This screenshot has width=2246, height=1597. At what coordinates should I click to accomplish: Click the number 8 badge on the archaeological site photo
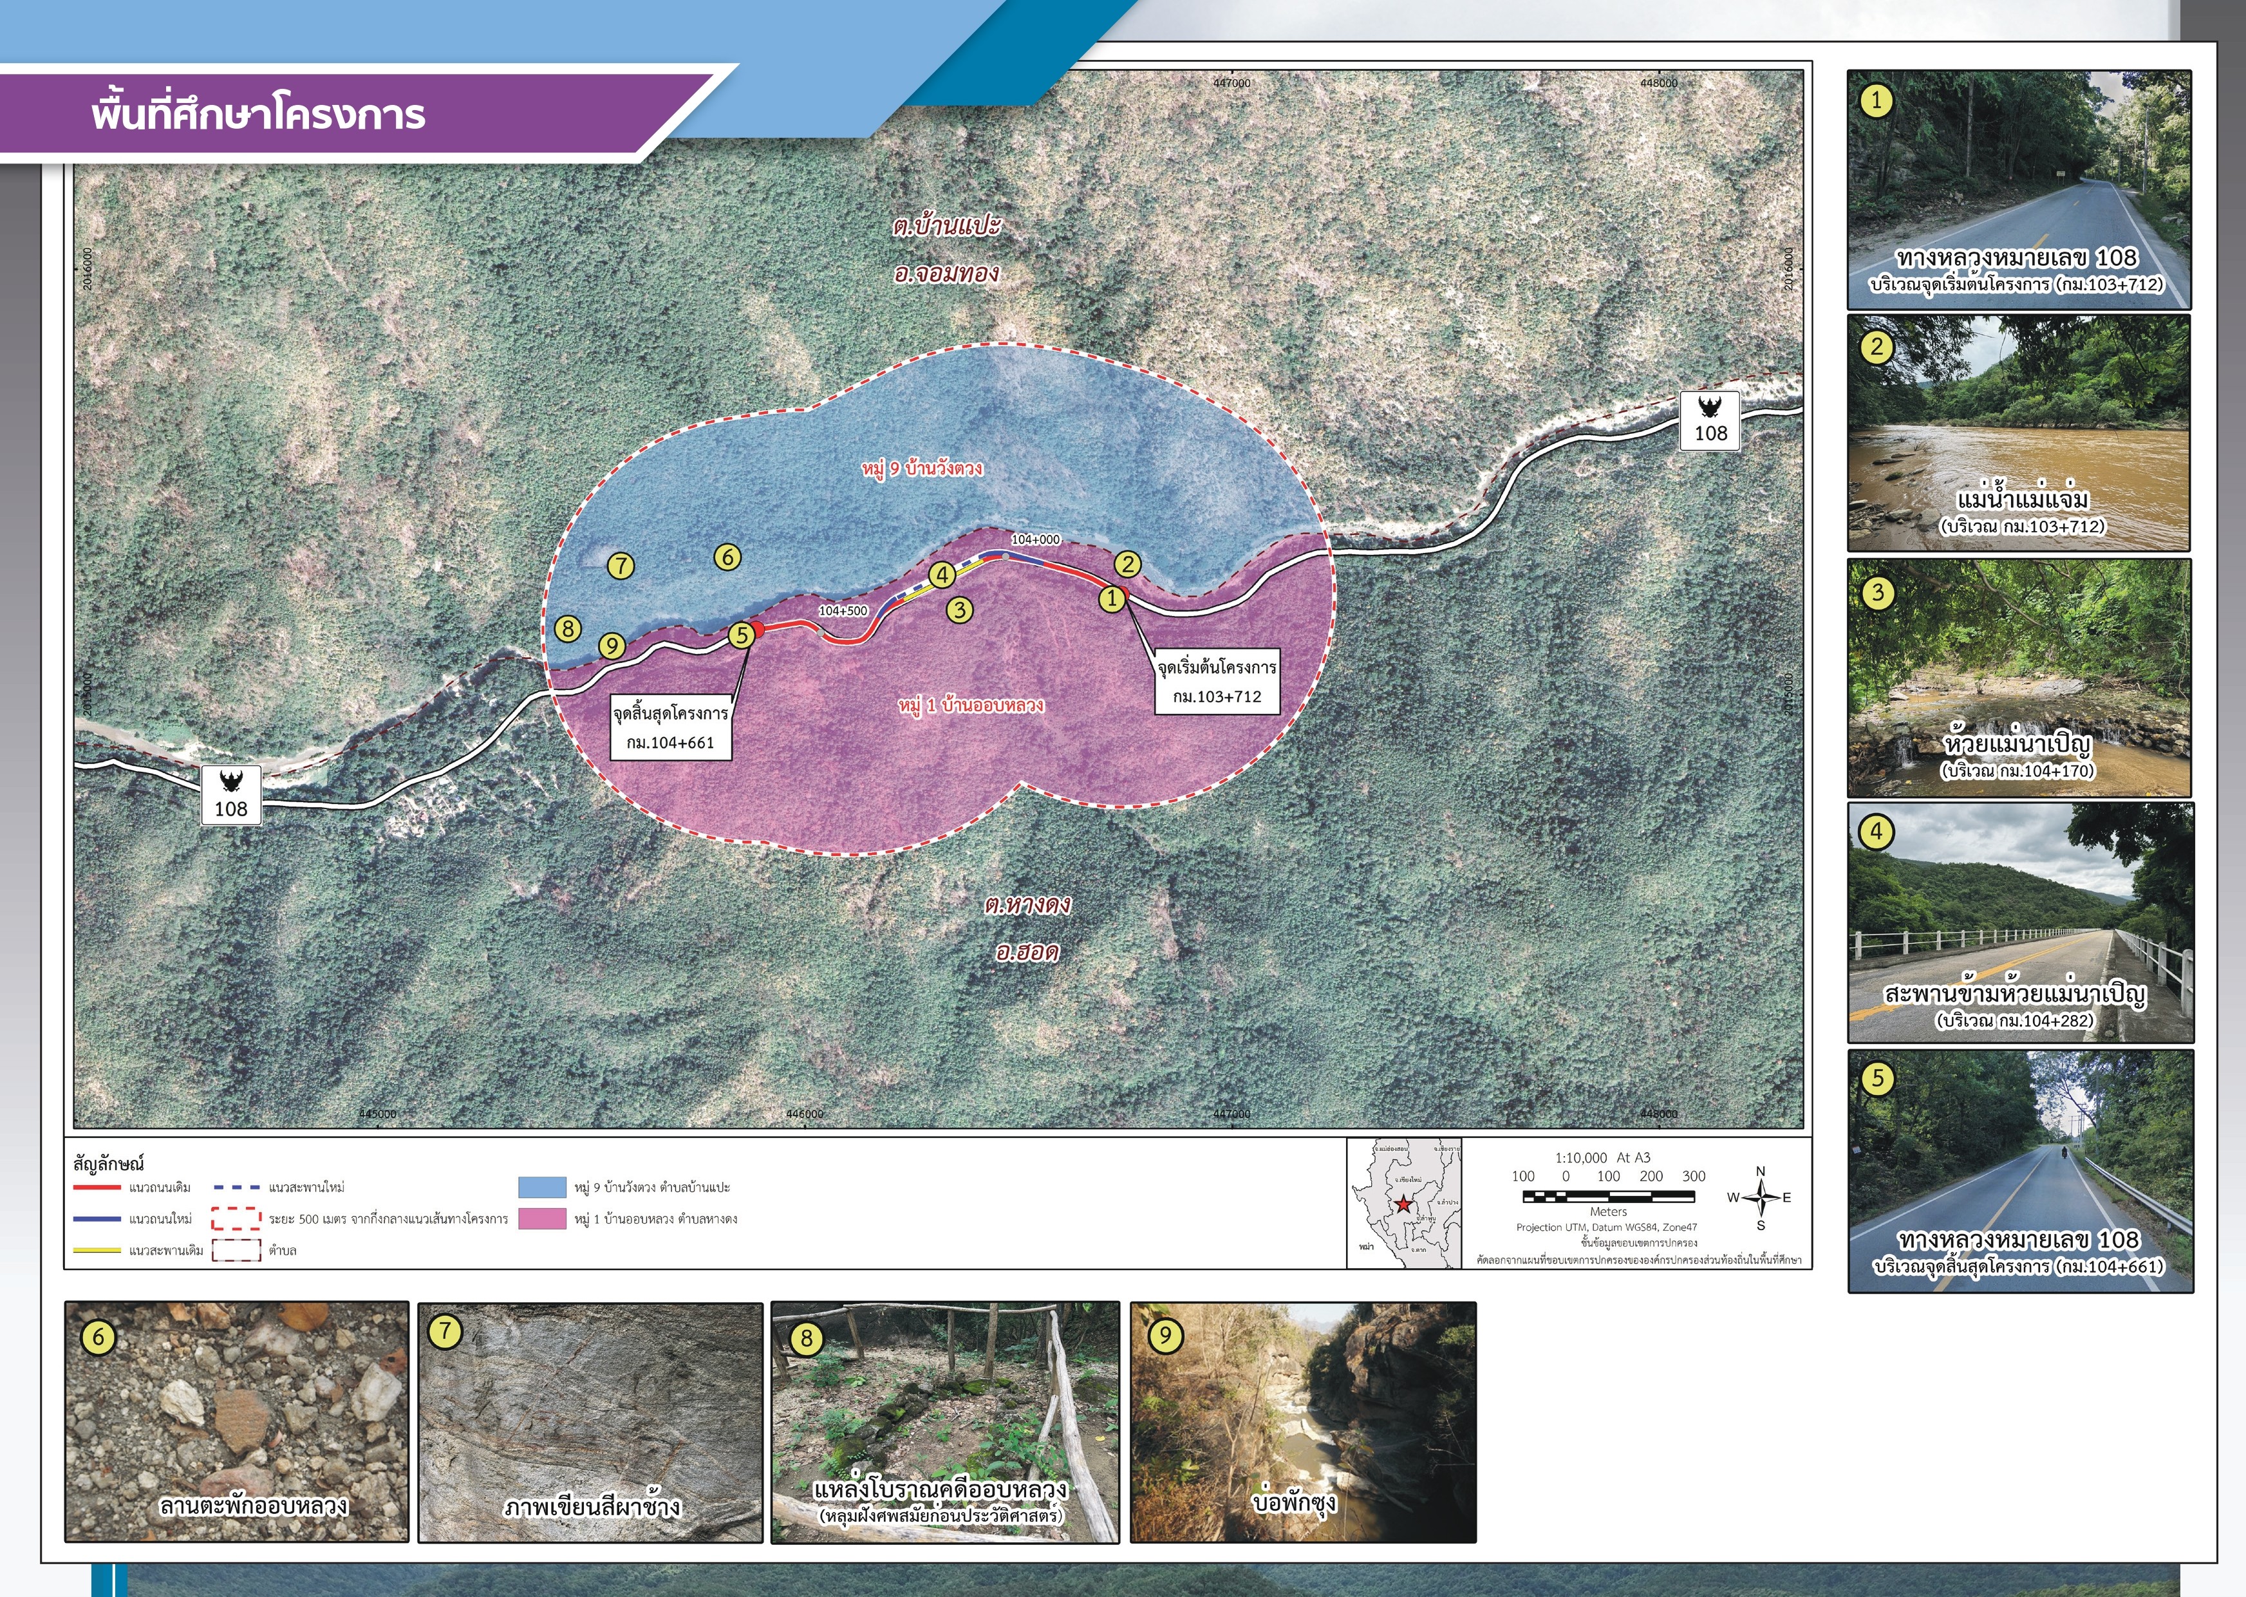[807, 1340]
